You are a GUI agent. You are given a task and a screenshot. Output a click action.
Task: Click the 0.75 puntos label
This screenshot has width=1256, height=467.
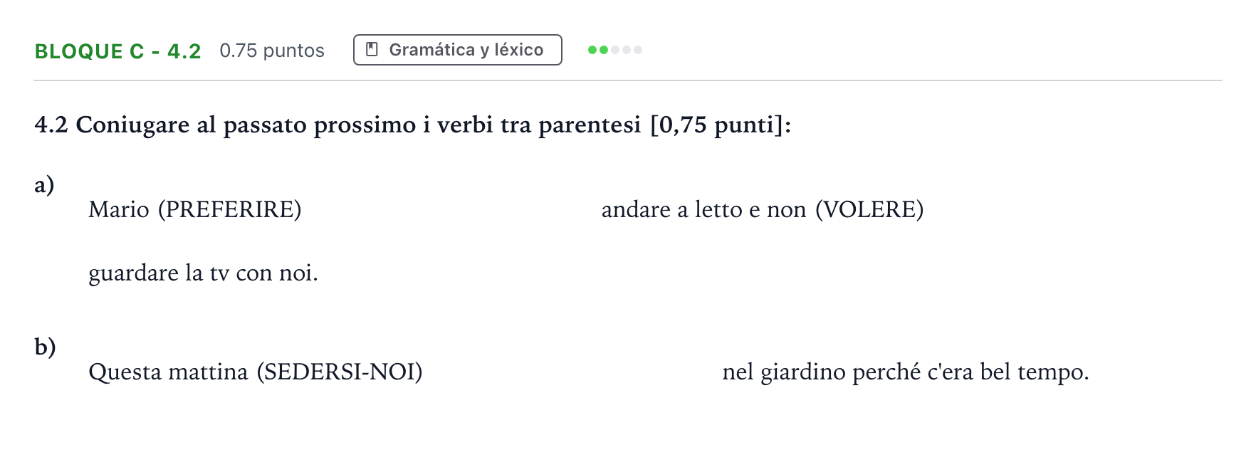(272, 51)
